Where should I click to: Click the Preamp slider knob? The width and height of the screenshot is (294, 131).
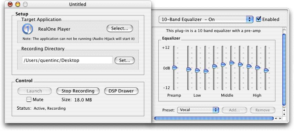[x=175, y=68]
